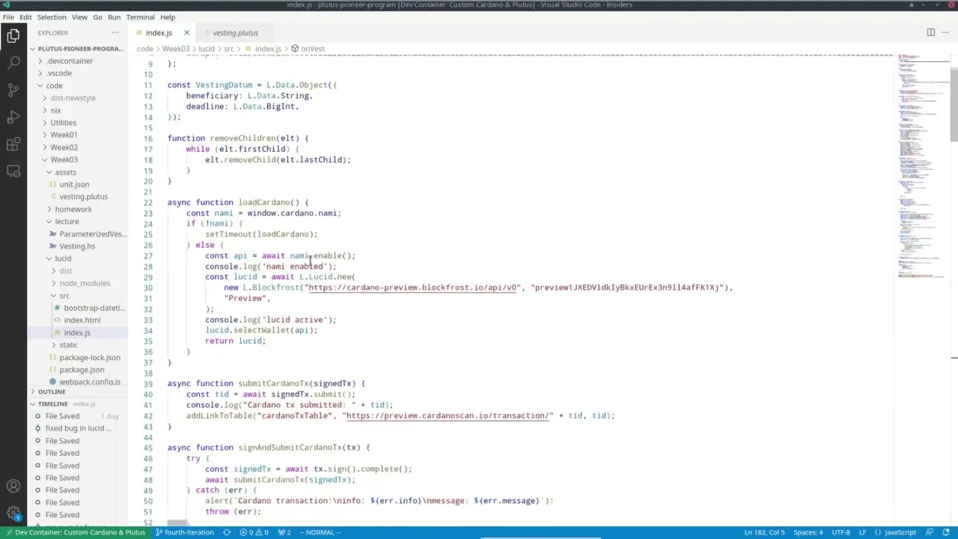The image size is (958, 539).
Task: Change the UTF-8 encoding setting
Action: click(840, 532)
